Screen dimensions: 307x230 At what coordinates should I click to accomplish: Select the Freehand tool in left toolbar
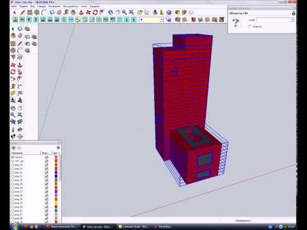(x=20, y=57)
